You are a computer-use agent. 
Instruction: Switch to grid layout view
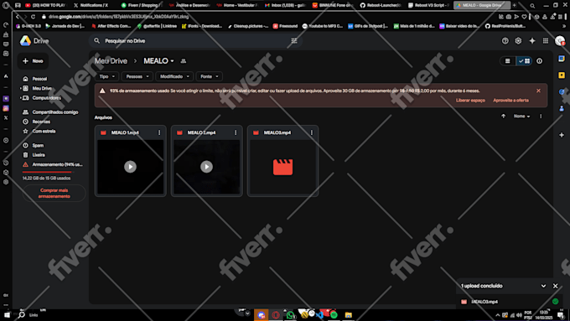click(x=524, y=61)
